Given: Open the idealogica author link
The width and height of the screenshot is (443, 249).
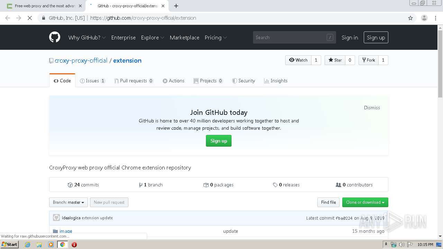Looking at the screenshot, I should click(71, 218).
